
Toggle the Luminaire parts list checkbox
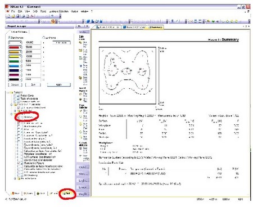click(x=15, y=102)
